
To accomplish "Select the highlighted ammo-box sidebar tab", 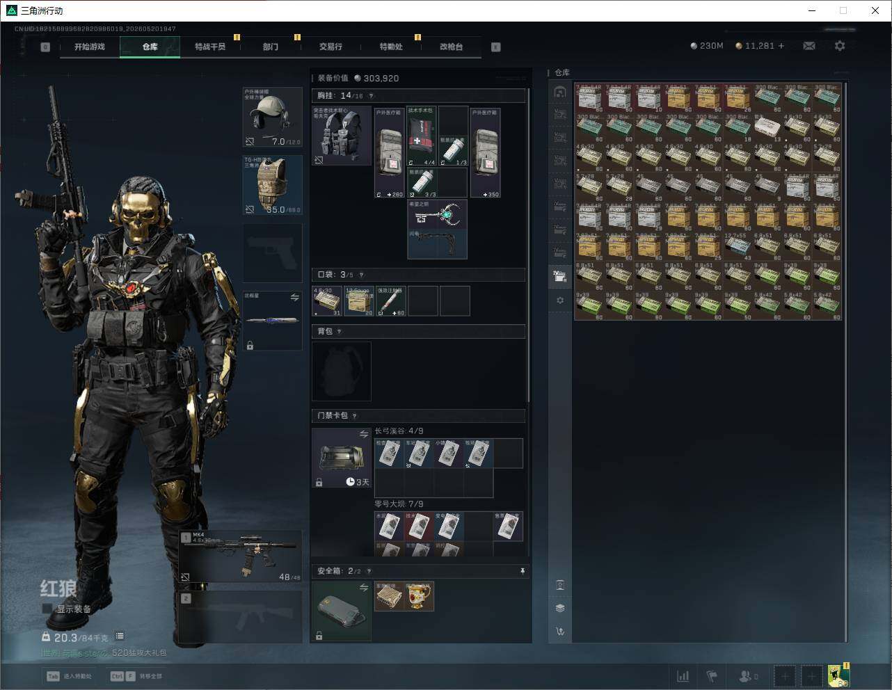I will pos(560,275).
